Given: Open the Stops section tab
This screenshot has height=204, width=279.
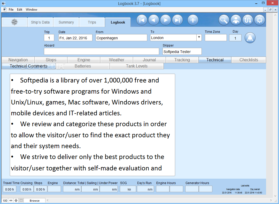Looking at the screenshot, I should coord(51,60).
